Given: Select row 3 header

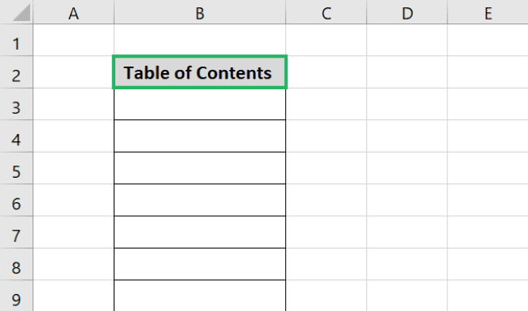Looking at the screenshot, I should coord(16,104).
